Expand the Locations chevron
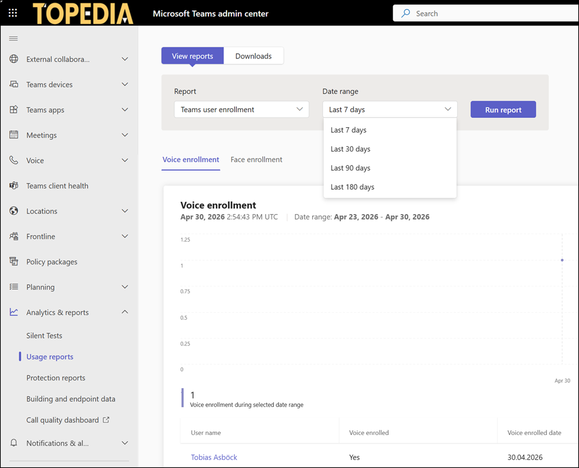 pyautogui.click(x=125, y=211)
